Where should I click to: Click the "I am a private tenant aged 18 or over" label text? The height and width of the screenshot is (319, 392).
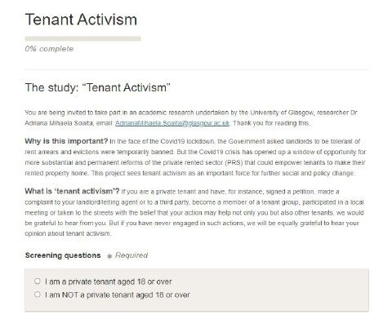pos(109,281)
